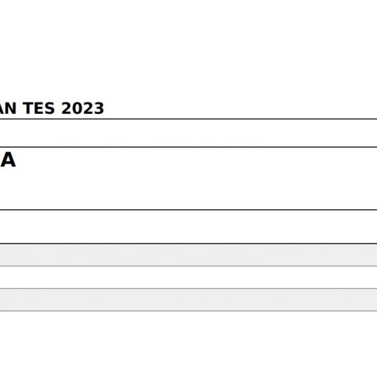Click the gray line above the second shaded row

(x=188, y=288)
